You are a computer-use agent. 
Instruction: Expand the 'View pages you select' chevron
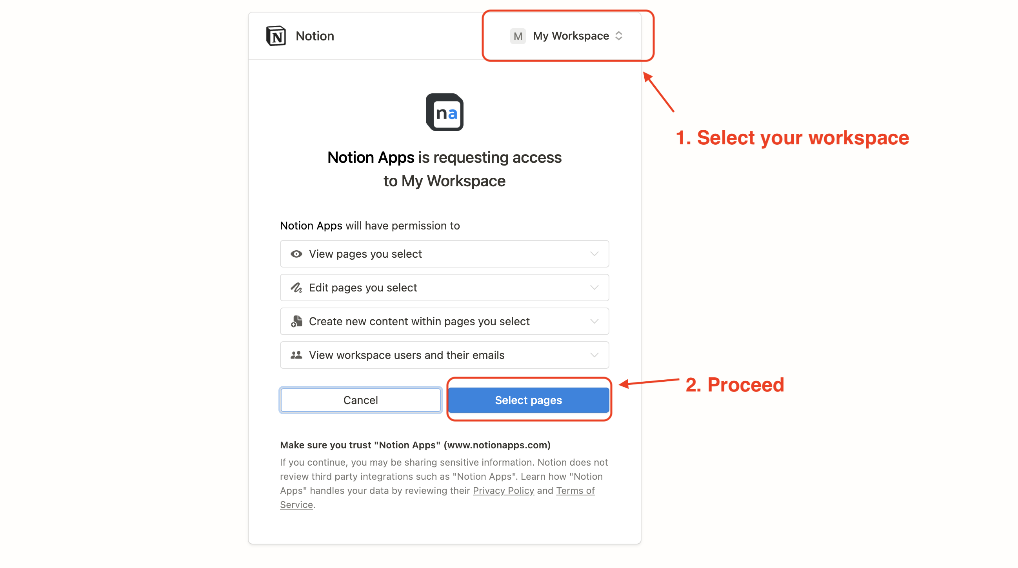(594, 254)
